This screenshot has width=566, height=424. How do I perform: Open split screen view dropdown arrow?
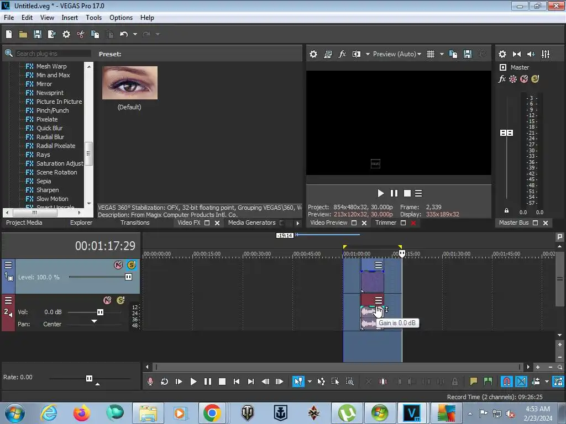(368, 54)
